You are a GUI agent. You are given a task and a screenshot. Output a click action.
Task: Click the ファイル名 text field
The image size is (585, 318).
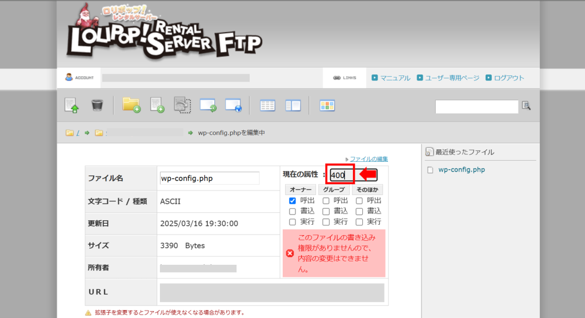point(210,178)
